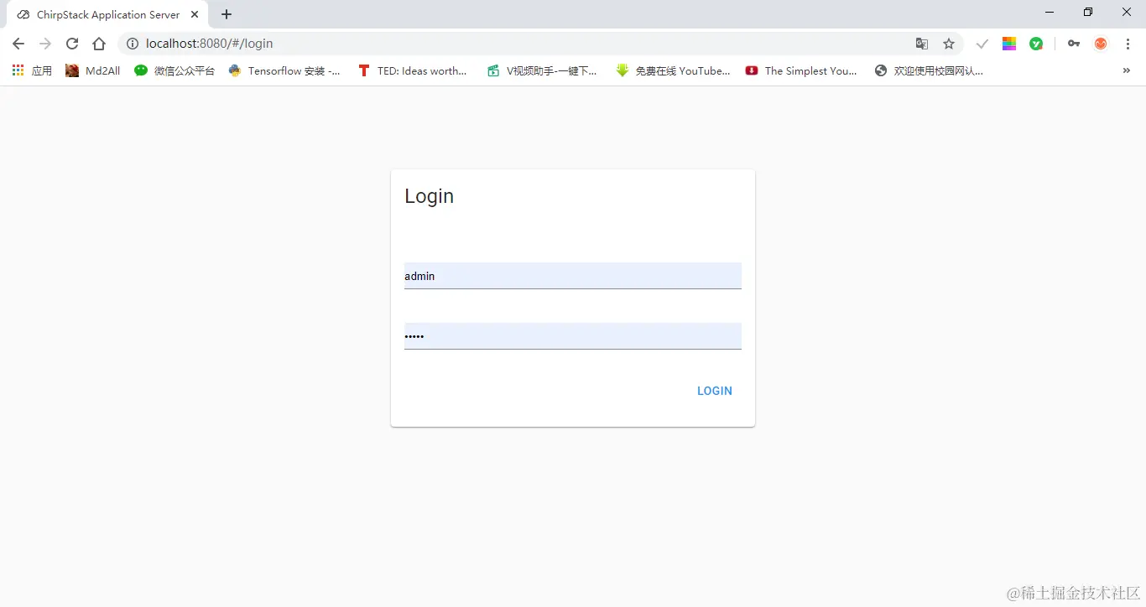1146x607 pixels.
Task: Click the LOGIN button
Action: pos(715,391)
